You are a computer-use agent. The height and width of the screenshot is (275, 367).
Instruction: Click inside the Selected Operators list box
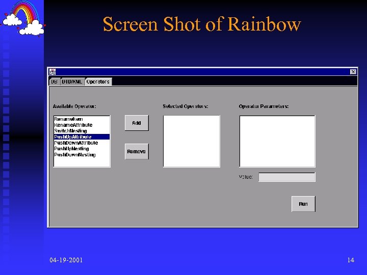(192, 141)
